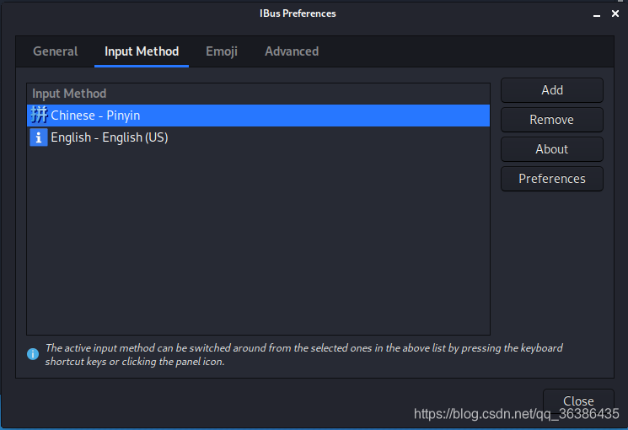Image resolution: width=628 pixels, height=430 pixels.
Task: Click the Pinyin icon beside Chinese - Pinyin
Action: point(39,116)
